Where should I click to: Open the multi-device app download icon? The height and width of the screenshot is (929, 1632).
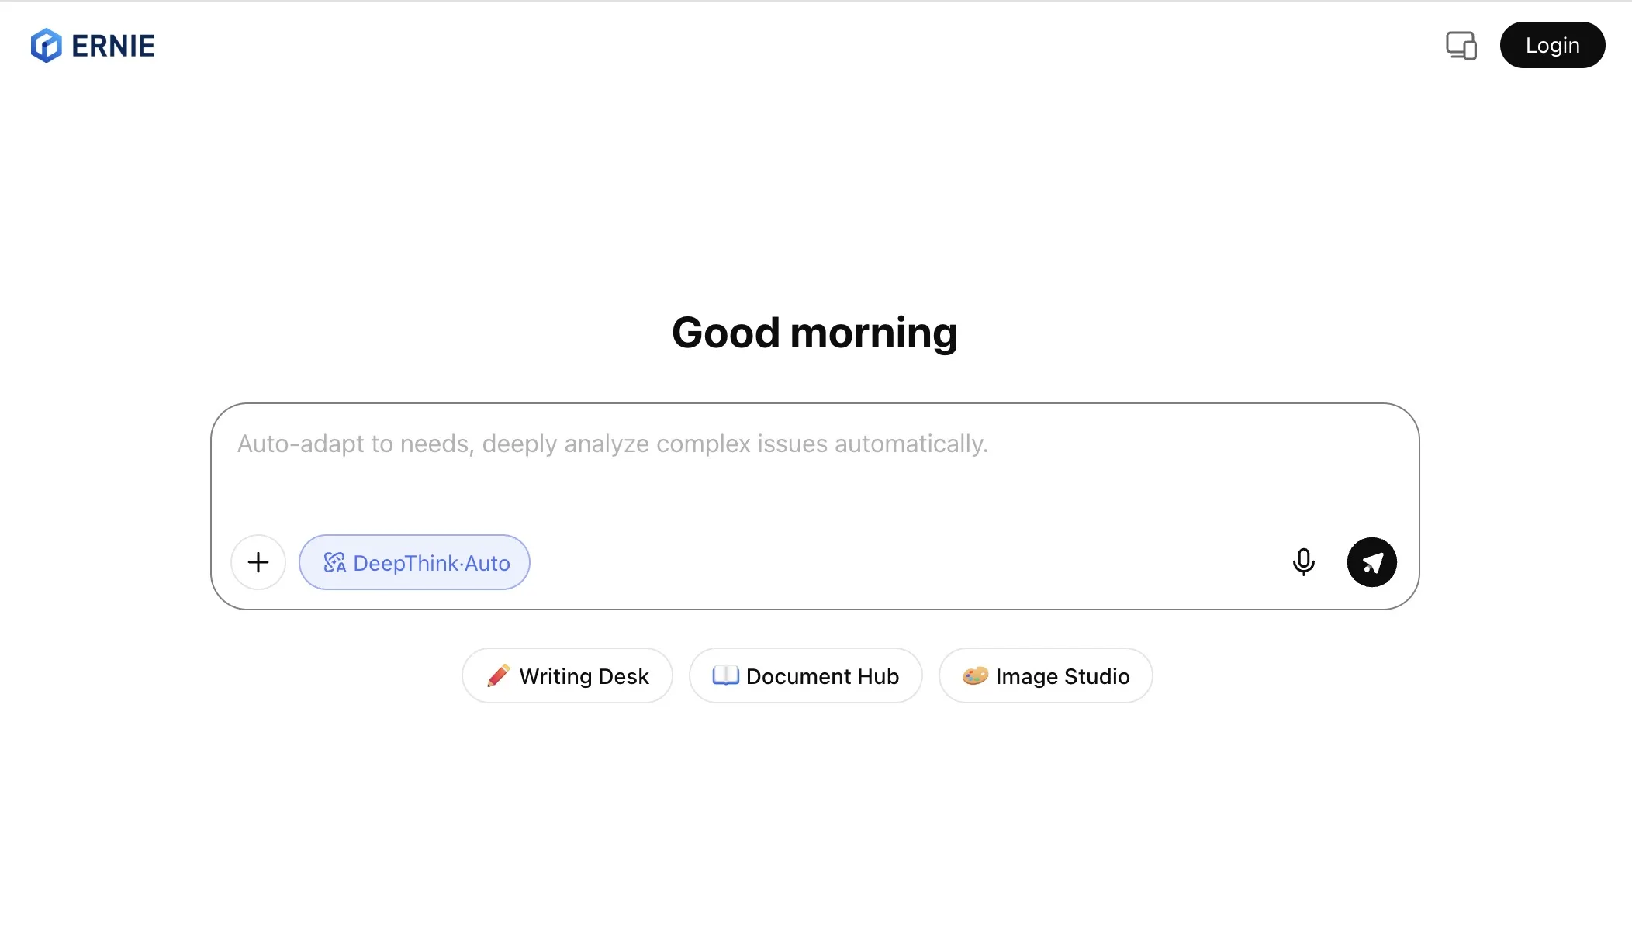(1461, 46)
